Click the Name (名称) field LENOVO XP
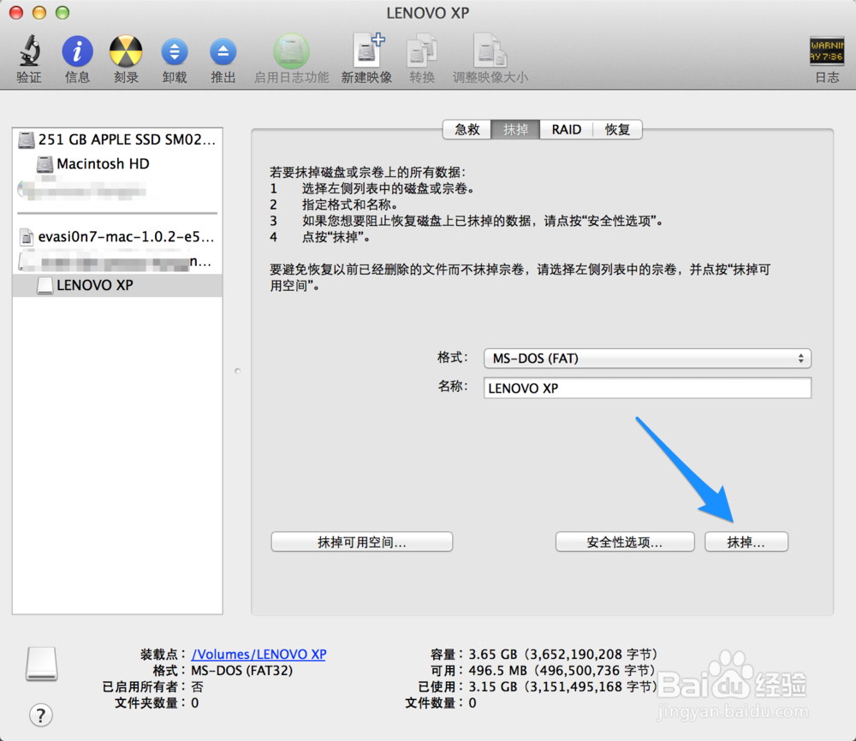Viewport: 856px width, 741px height. (647, 388)
